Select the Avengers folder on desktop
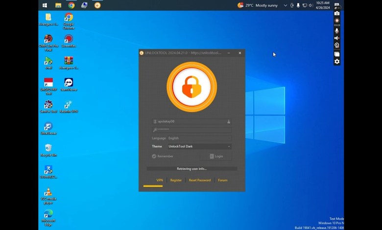This screenshot has height=230, width=382. (48, 20)
